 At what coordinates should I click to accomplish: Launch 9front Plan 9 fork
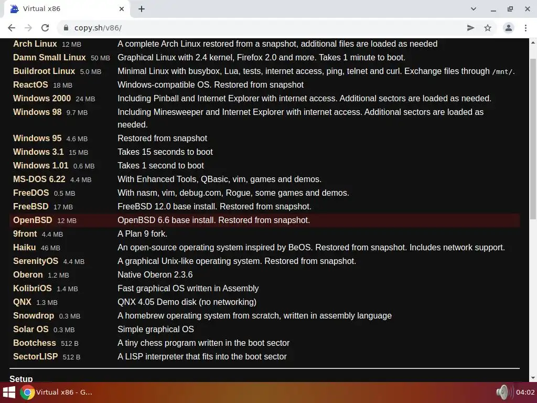point(25,234)
